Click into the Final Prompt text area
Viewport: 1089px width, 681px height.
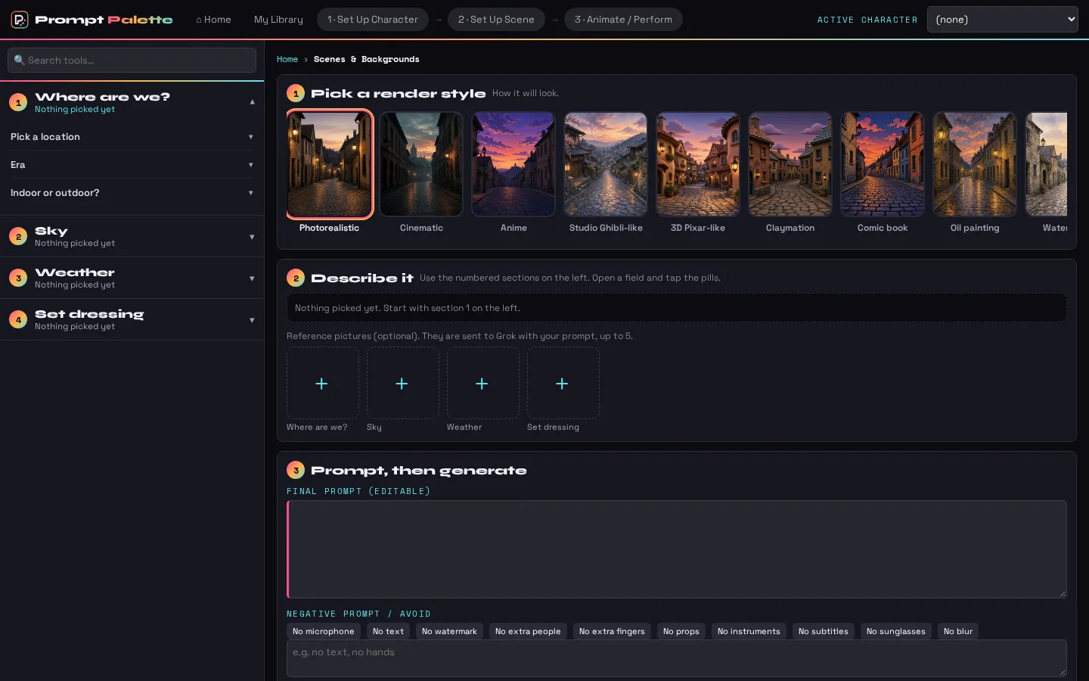677,549
